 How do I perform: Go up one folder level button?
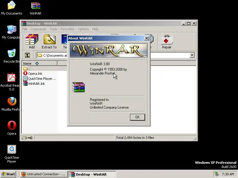point(27,55)
